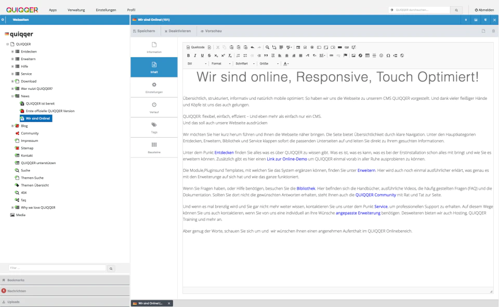The height and width of the screenshot is (307, 499).
Task: Insert a checkbox form element
Action: [x=305, y=47]
